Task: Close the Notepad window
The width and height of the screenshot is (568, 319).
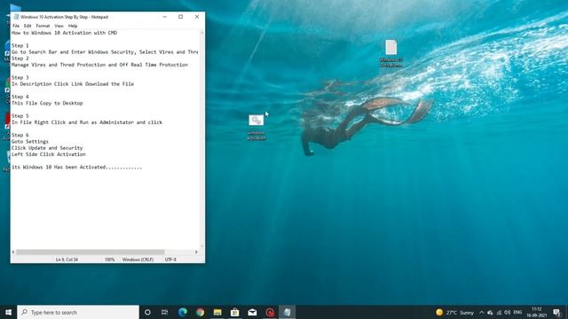Action: (x=197, y=17)
